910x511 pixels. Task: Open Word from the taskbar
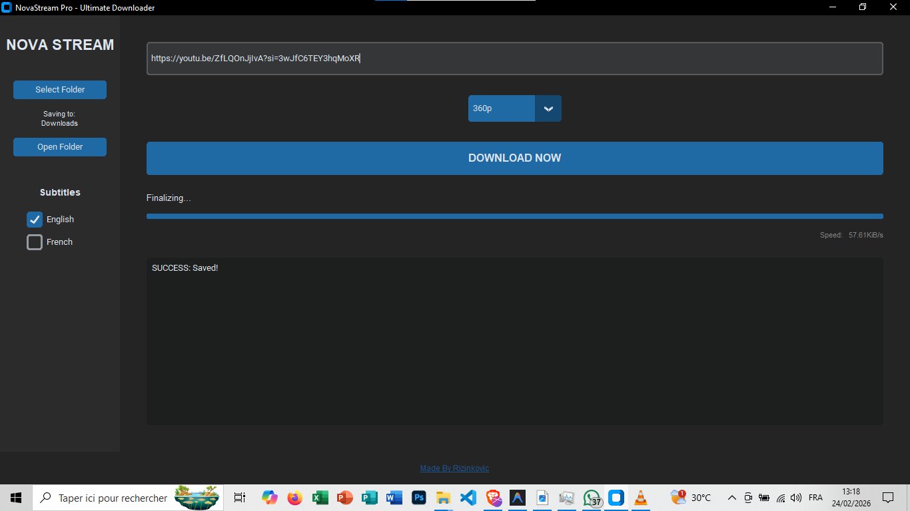394,498
